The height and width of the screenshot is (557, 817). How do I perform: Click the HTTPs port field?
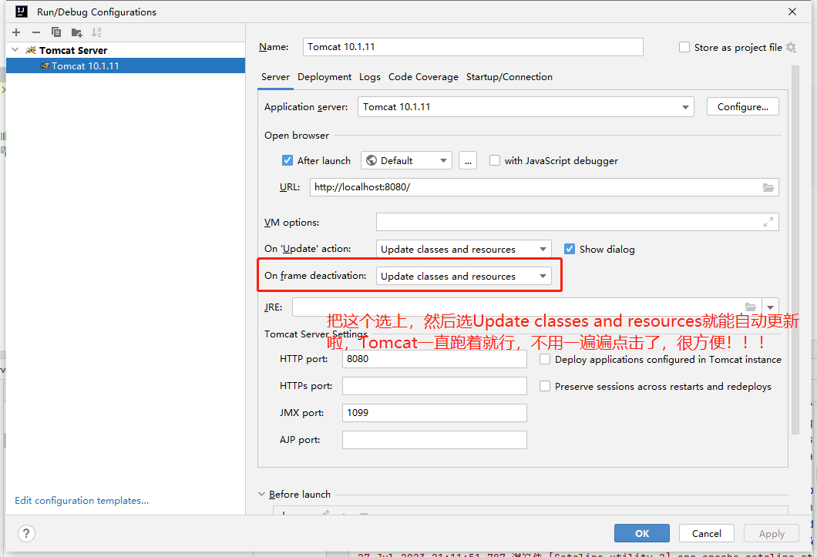(x=435, y=386)
